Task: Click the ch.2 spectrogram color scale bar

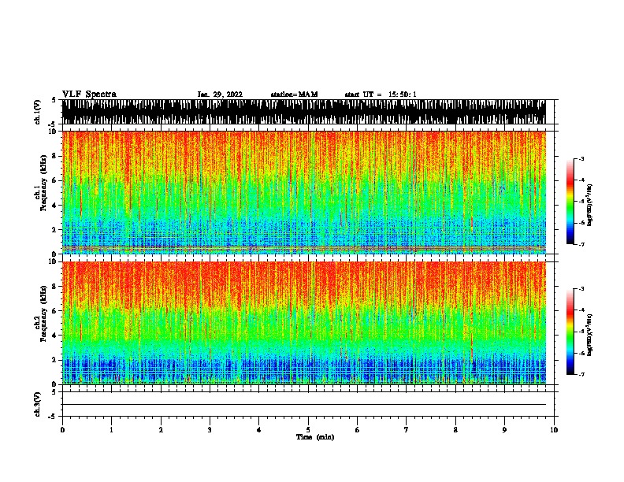Action: (570, 332)
